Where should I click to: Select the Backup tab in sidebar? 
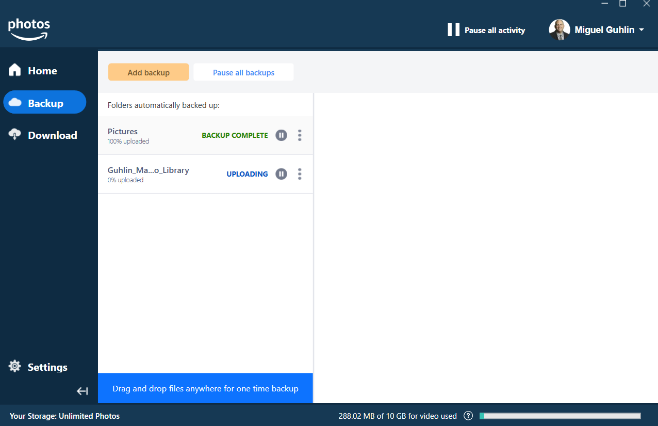coord(45,102)
